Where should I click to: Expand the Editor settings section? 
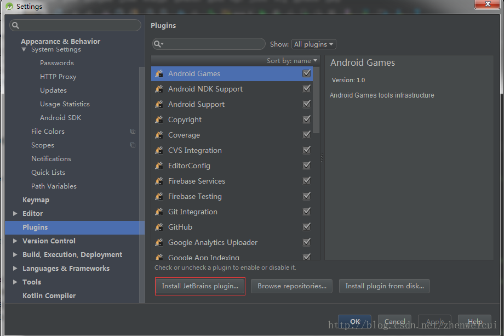(x=15, y=214)
